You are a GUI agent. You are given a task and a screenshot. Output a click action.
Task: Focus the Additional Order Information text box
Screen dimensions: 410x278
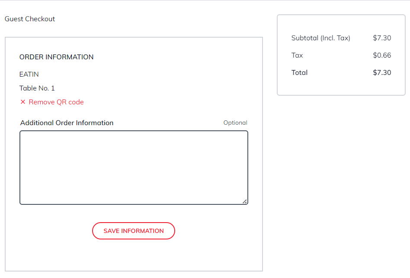[x=134, y=167]
